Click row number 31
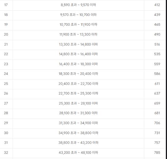 click(x=6, y=143)
